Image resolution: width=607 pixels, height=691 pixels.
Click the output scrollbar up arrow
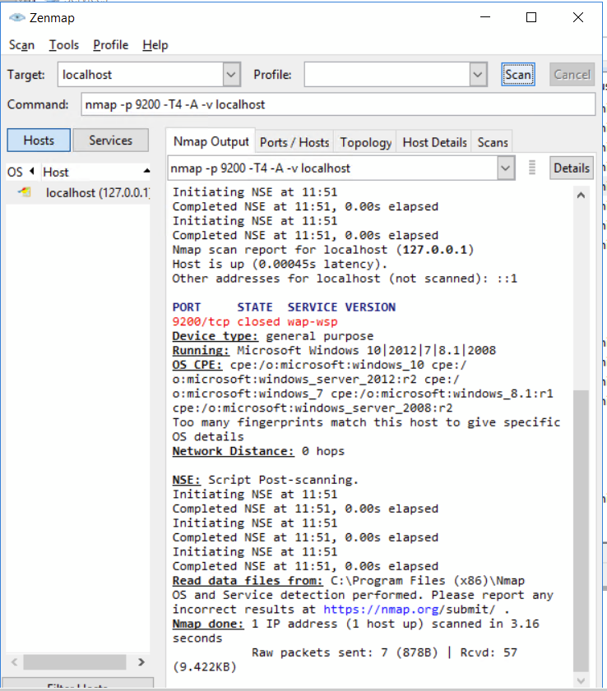[x=581, y=196]
